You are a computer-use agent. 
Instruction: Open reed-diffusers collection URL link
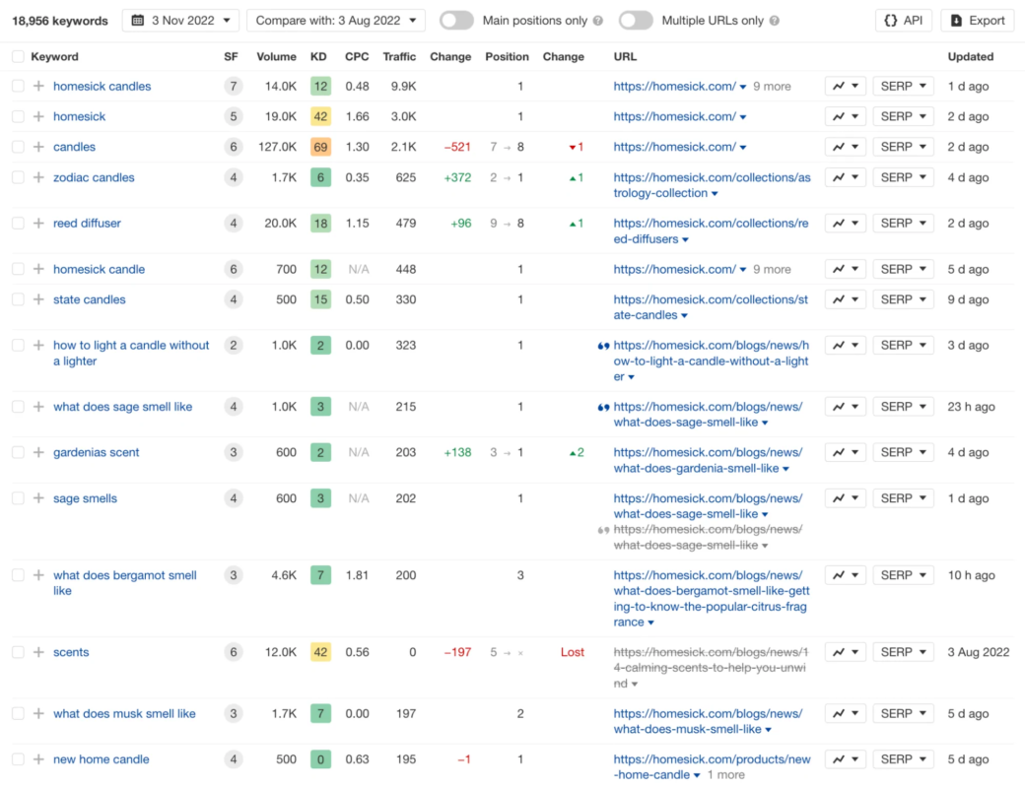click(711, 230)
